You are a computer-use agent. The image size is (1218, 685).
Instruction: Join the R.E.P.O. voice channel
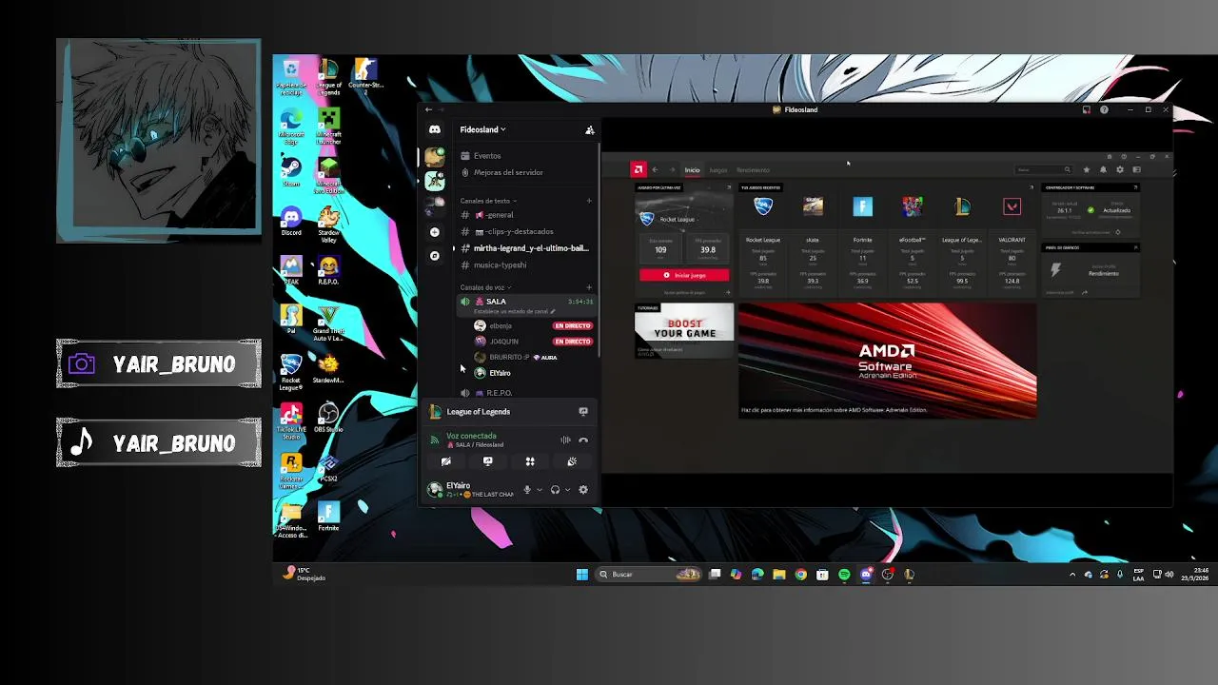525,392
